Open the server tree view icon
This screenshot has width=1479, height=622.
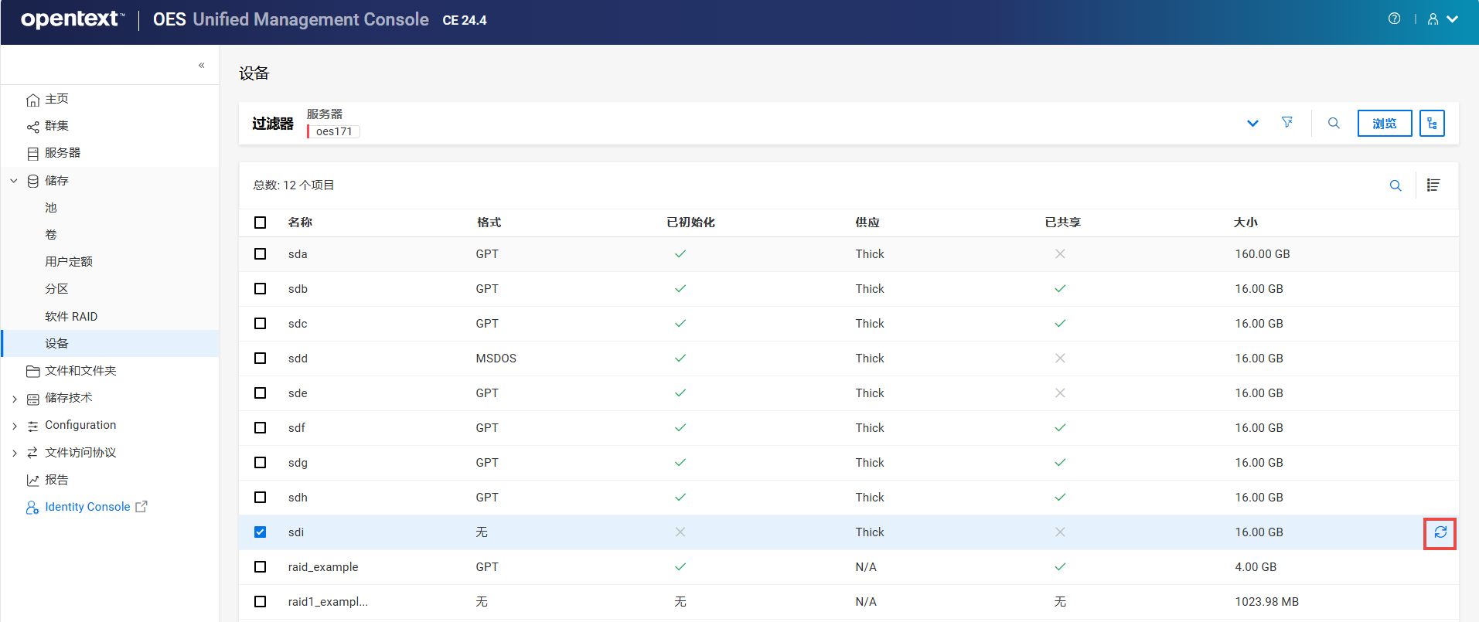(x=1432, y=124)
